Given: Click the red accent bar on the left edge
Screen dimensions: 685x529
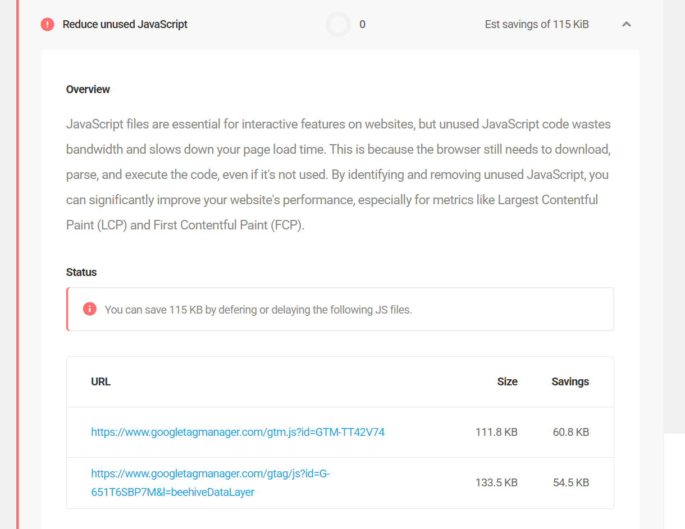Looking at the screenshot, I should [16, 264].
